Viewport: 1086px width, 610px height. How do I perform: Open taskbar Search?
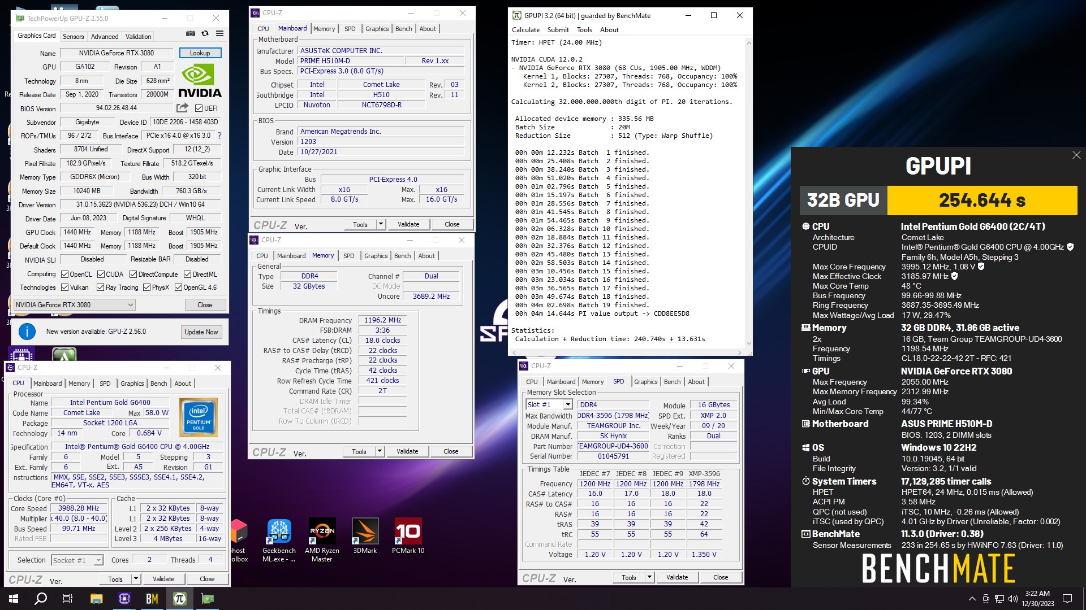pos(41,599)
